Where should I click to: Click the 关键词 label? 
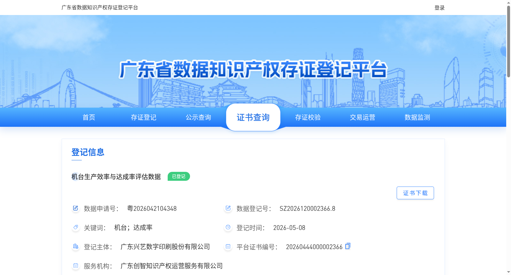[95, 228]
